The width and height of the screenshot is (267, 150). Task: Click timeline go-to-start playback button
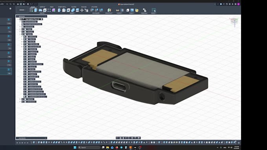pos(17,143)
